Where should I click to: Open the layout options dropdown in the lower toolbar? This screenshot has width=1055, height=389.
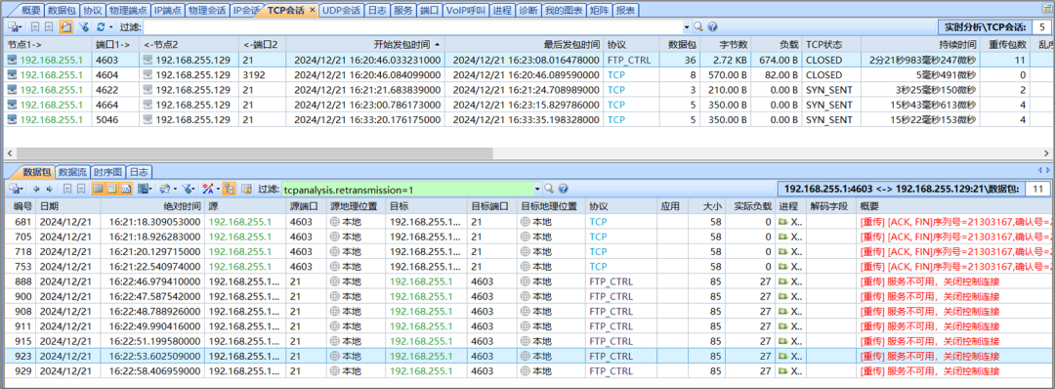(x=145, y=189)
